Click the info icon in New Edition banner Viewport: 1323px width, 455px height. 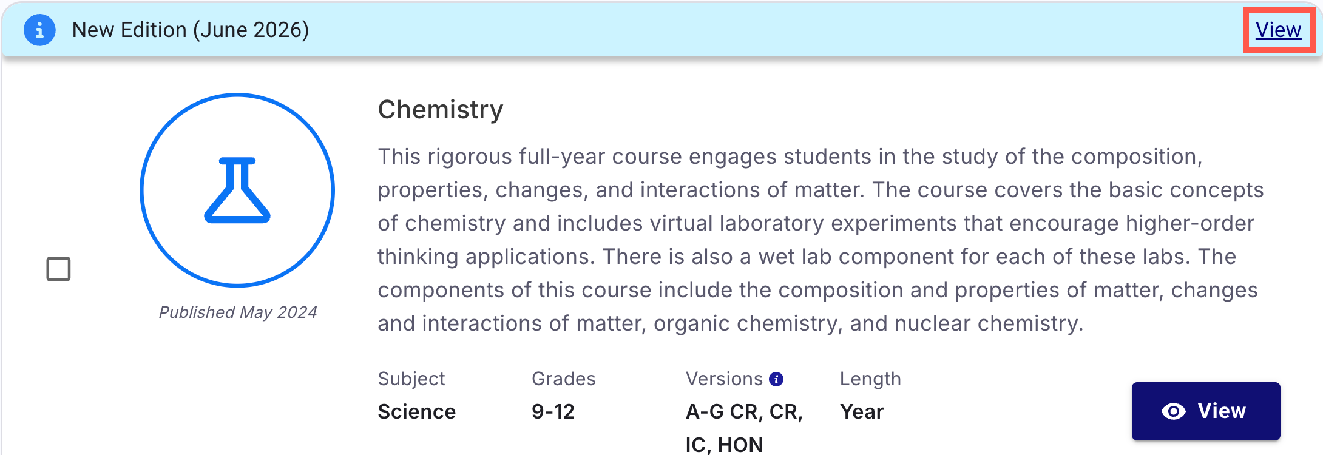[39, 30]
